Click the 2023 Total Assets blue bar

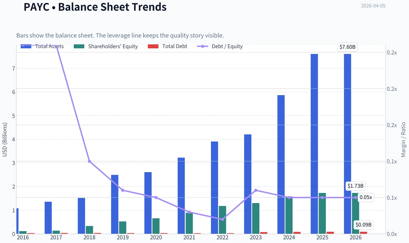click(248, 184)
